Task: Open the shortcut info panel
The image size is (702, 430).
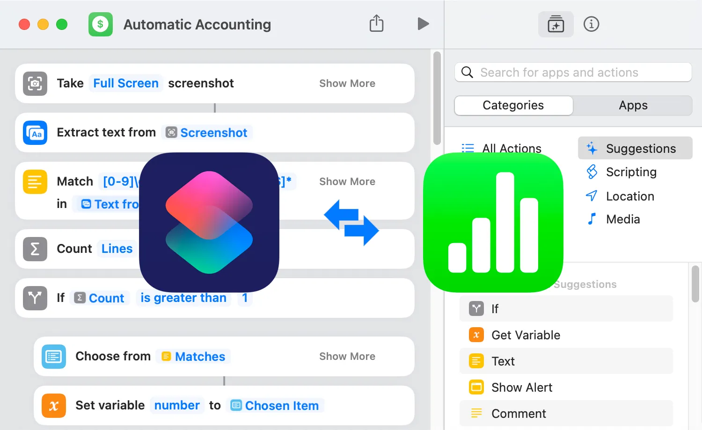Action: coord(591,24)
